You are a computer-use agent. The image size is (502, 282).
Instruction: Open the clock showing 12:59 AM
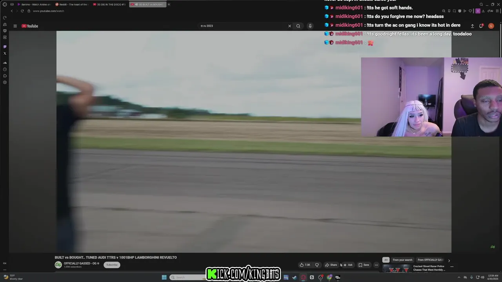point(493,277)
